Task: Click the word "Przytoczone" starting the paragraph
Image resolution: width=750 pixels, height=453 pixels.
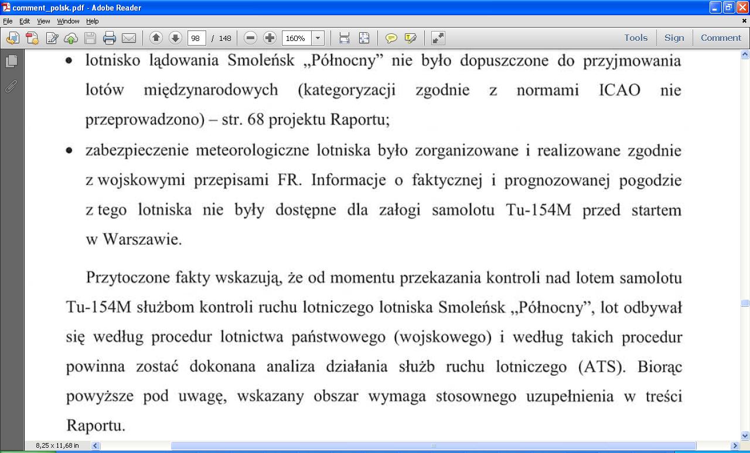Action: [x=128, y=277]
